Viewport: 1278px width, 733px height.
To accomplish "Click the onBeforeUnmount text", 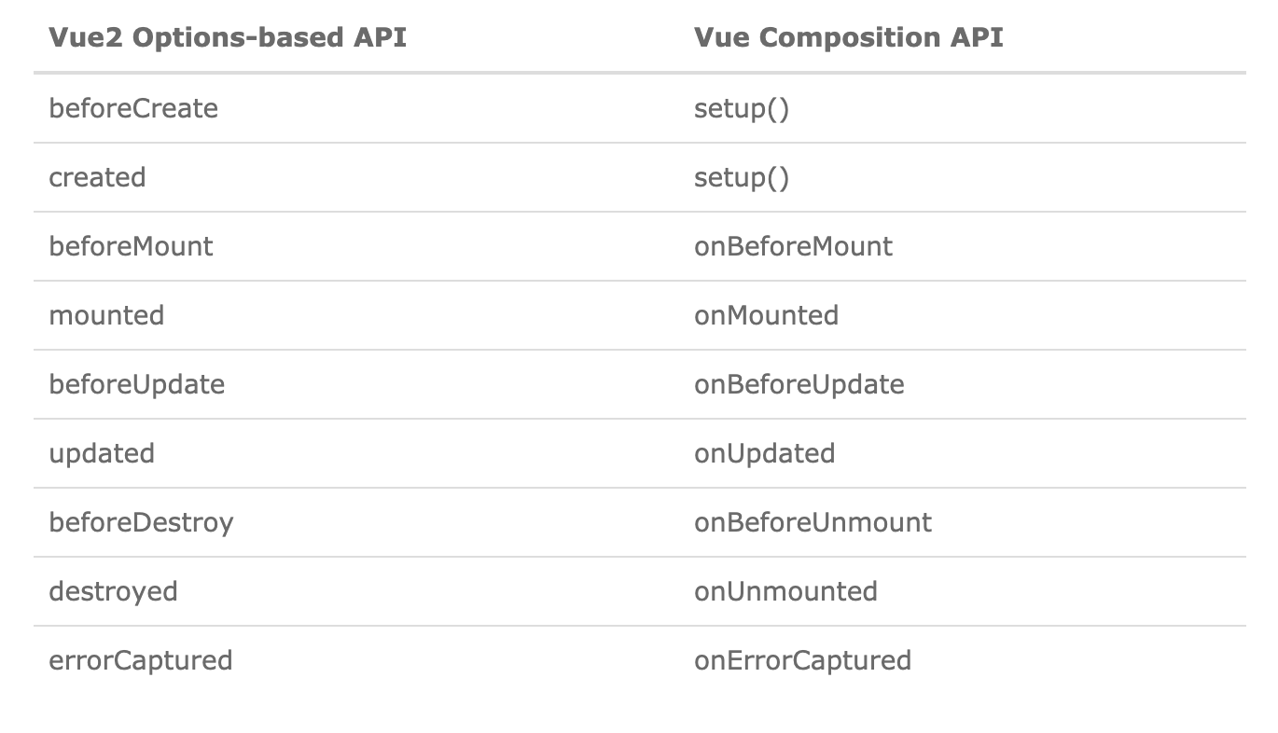I will (813, 522).
